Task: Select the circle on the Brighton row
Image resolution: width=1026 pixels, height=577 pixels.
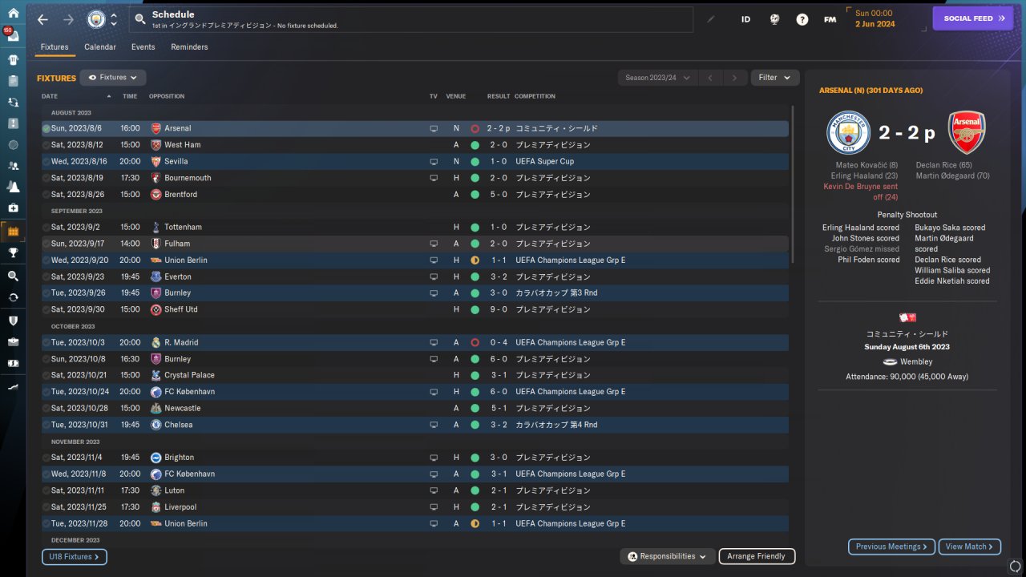Action: coord(46,458)
